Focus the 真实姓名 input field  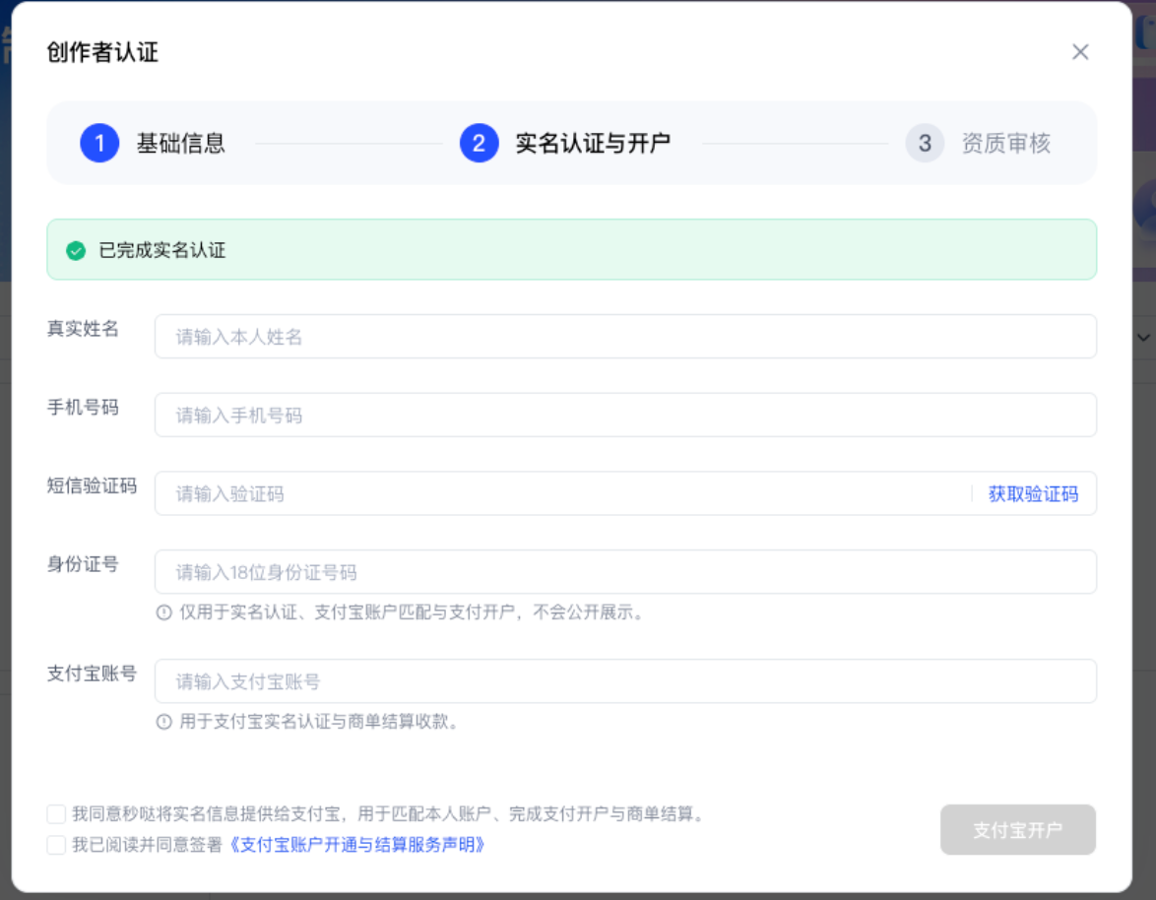pos(625,337)
